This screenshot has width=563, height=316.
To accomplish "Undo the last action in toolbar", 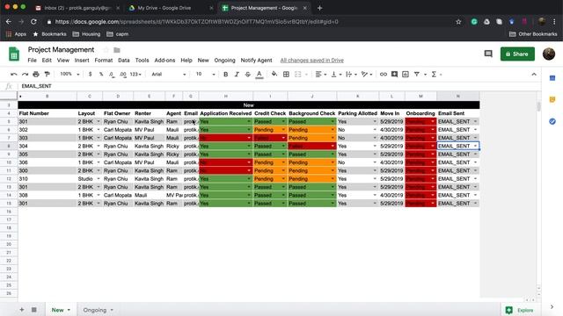I will click(x=14, y=74).
